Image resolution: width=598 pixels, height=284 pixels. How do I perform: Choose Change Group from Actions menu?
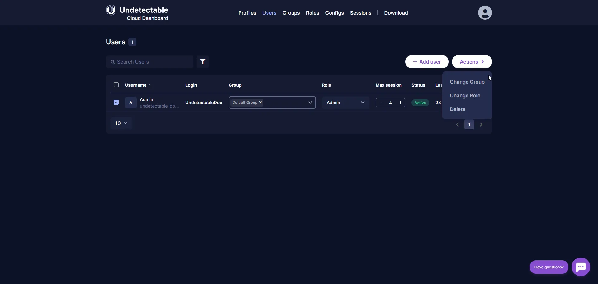click(x=467, y=82)
